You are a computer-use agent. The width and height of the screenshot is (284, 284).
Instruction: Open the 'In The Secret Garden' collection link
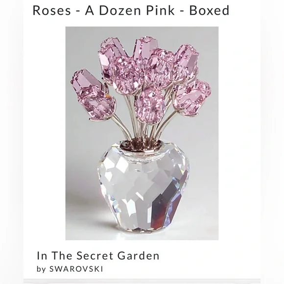click(x=98, y=256)
